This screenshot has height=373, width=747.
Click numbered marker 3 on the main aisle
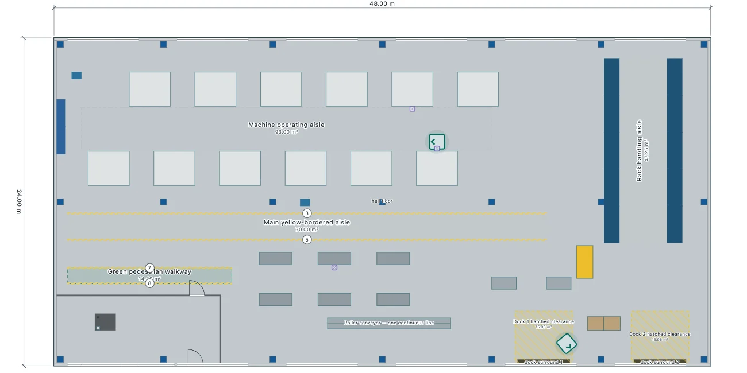coord(307,213)
